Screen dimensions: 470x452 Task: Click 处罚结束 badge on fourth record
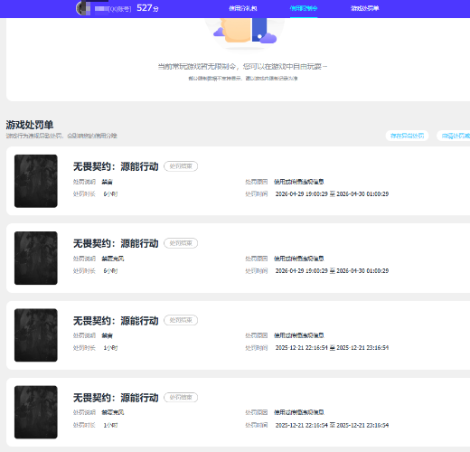(181, 398)
